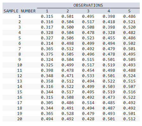Click 0.314 in sample 6 row
Image resolution: width=142 pixels, height=126 pixels.
click(47, 43)
